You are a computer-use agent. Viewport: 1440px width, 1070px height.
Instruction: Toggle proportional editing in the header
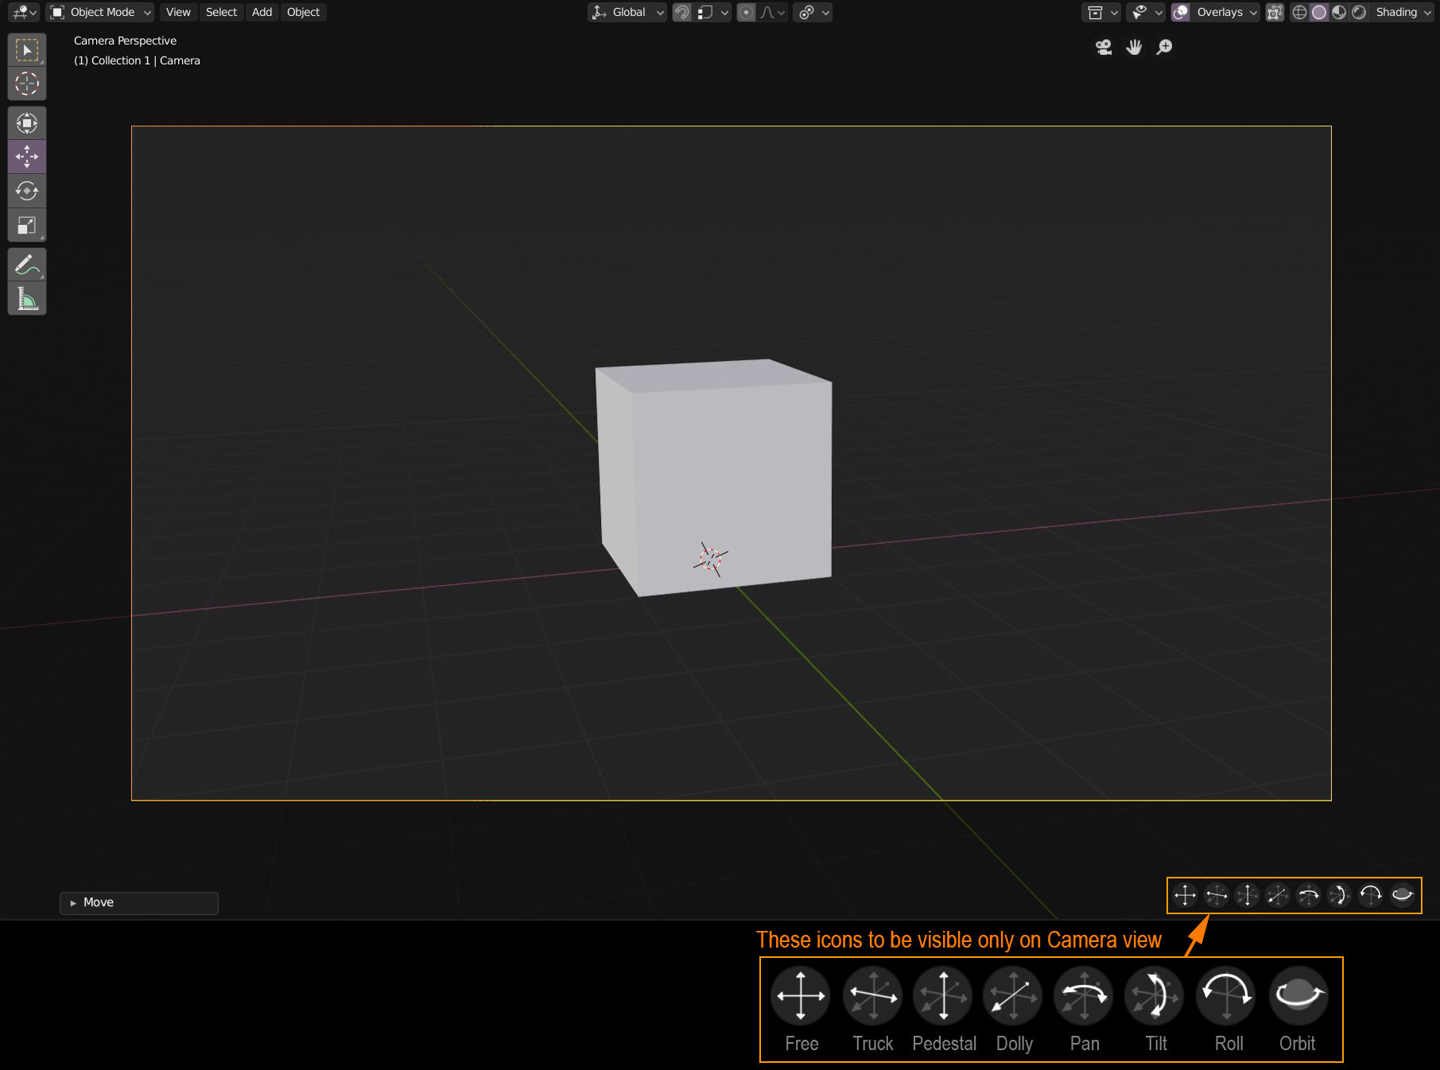(x=746, y=12)
